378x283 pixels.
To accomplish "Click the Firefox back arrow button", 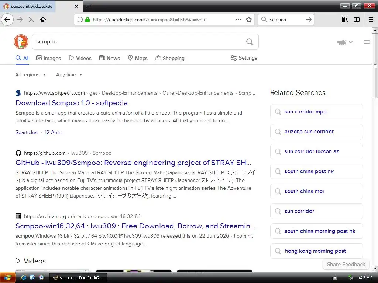I will pyautogui.click(x=7, y=20).
